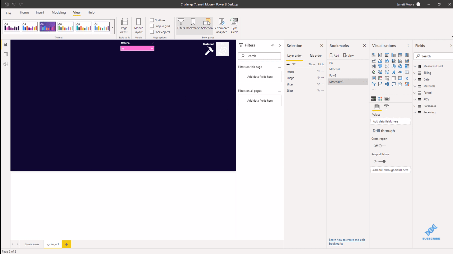Open the Performance analyzer
The height and width of the screenshot is (254, 453).
click(221, 26)
